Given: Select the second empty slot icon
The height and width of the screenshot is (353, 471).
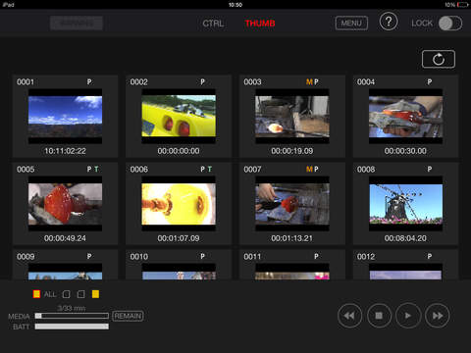Looking at the screenshot, I should (81, 294).
